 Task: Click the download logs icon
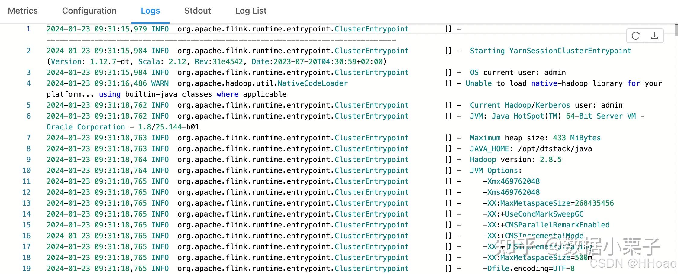(x=654, y=36)
